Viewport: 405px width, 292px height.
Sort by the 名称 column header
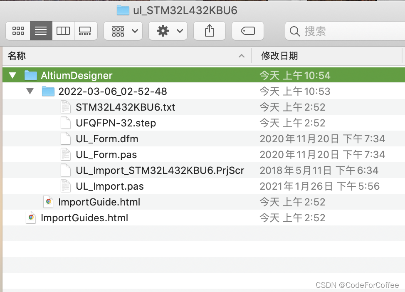(126, 56)
